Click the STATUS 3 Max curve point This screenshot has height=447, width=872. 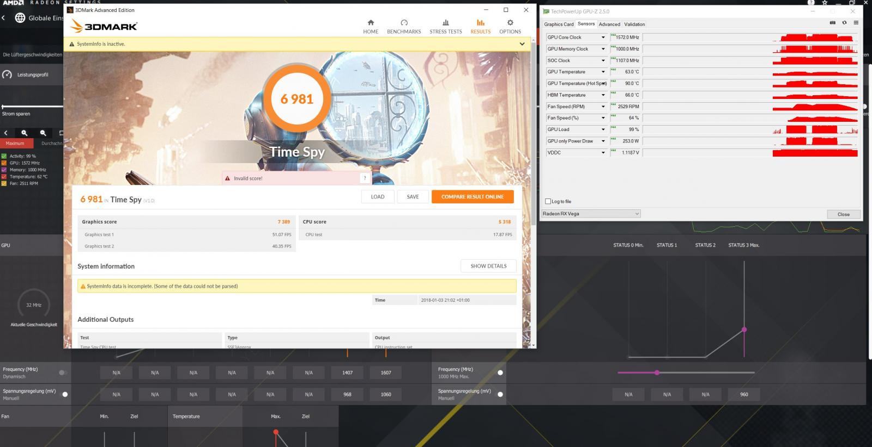744,330
